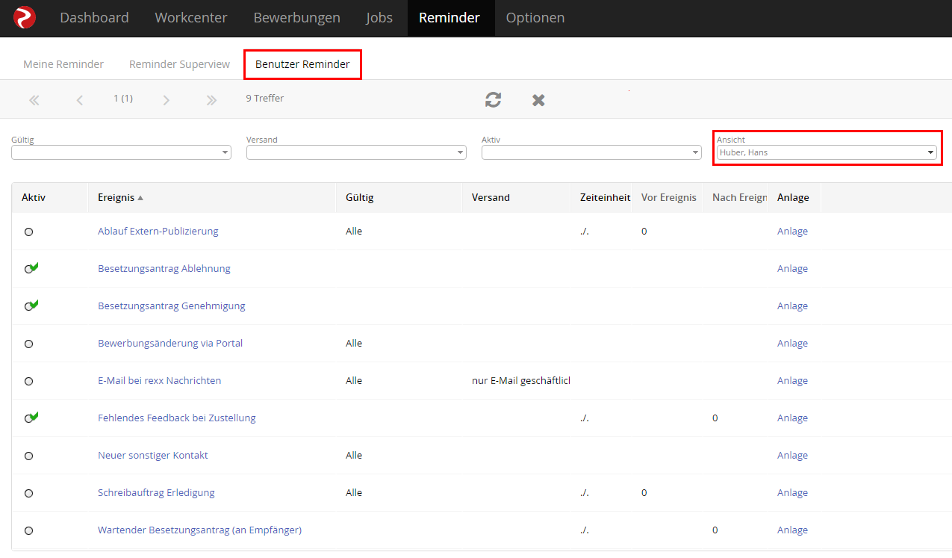Screen dimensions: 952x558
Task: Click Anlage link for Wartender Besetzungsantrag
Action: point(792,530)
